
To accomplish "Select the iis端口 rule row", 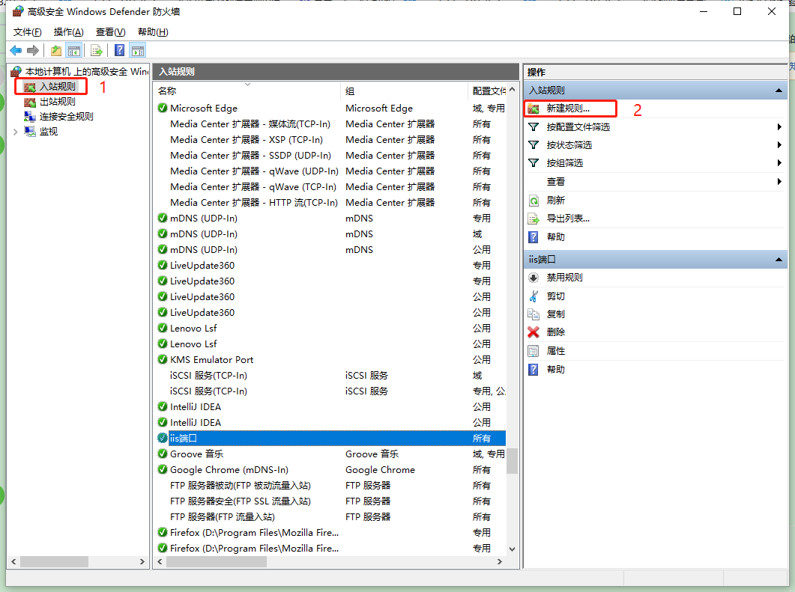I will pos(330,438).
